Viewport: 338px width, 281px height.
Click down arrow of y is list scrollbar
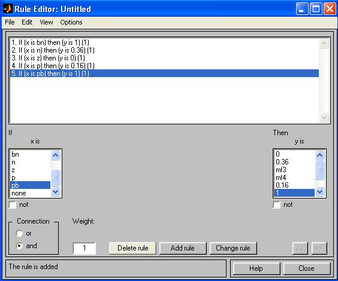[x=319, y=191]
